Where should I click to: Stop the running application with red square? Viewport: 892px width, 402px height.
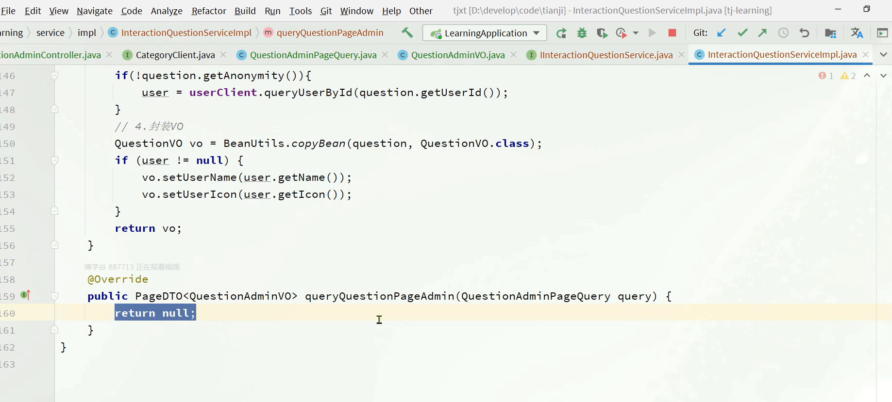tap(673, 33)
